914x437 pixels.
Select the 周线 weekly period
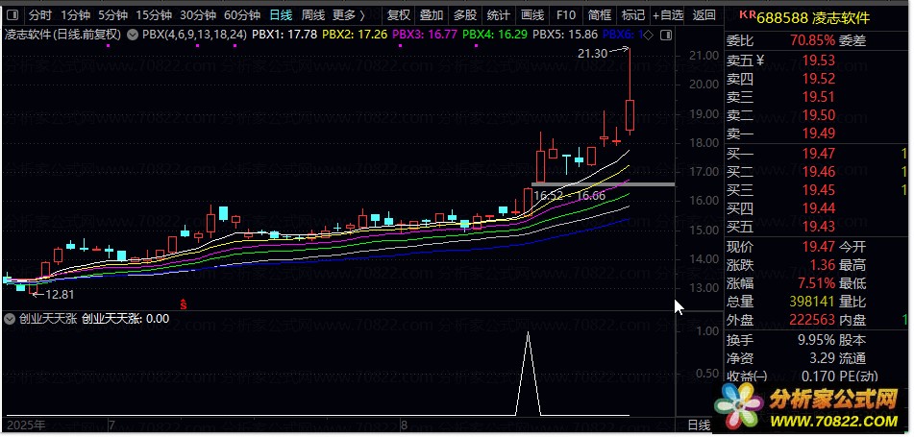pyautogui.click(x=313, y=14)
